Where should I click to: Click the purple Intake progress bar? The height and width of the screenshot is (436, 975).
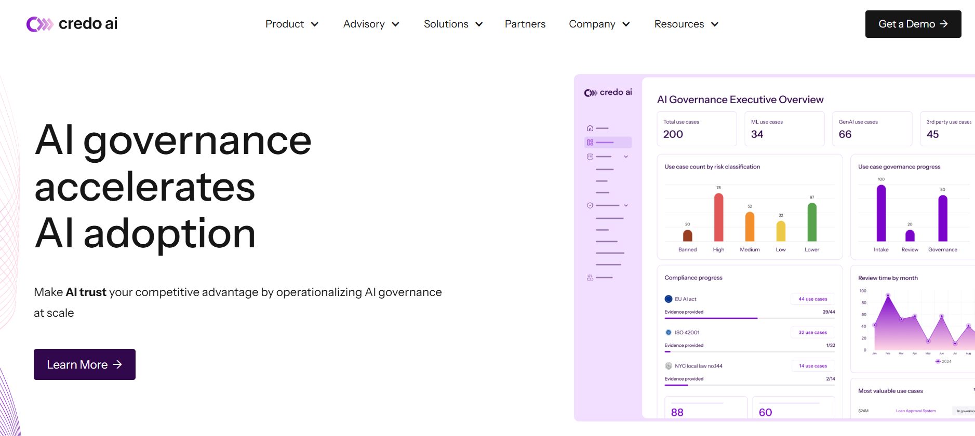pyautogui.click(x=881, y=213)
